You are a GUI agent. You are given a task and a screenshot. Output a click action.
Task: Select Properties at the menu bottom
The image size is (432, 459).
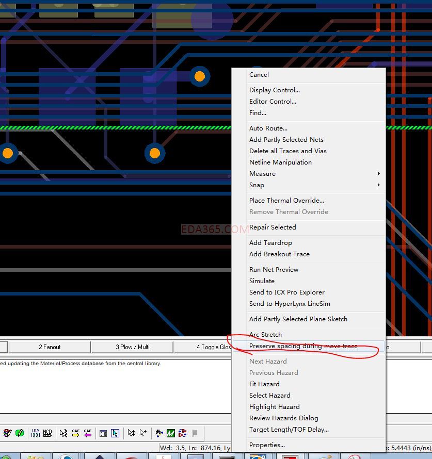[267, 445]
